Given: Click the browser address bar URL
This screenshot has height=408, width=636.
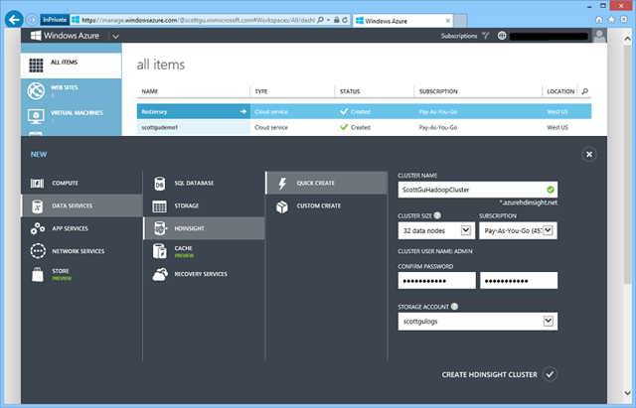Looking at the screenshot, I should click(198, 20).
